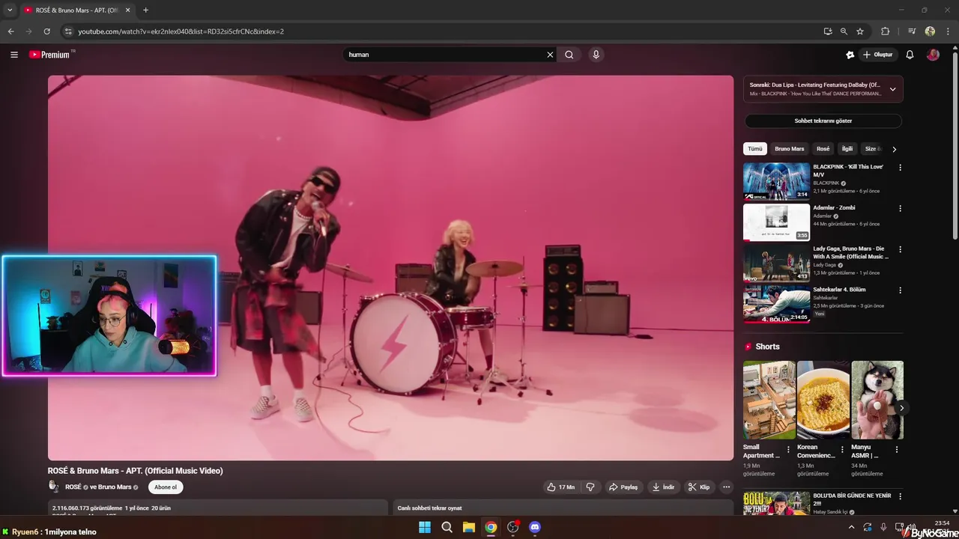Open options for Die With A Smile
This screenshot has height=539, width=959.
pyautogui.click(x=900, y=249)
